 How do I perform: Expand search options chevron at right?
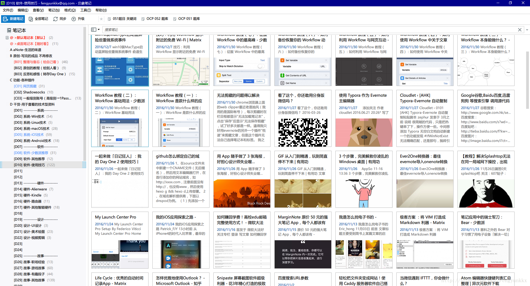(x=527, y=29)
